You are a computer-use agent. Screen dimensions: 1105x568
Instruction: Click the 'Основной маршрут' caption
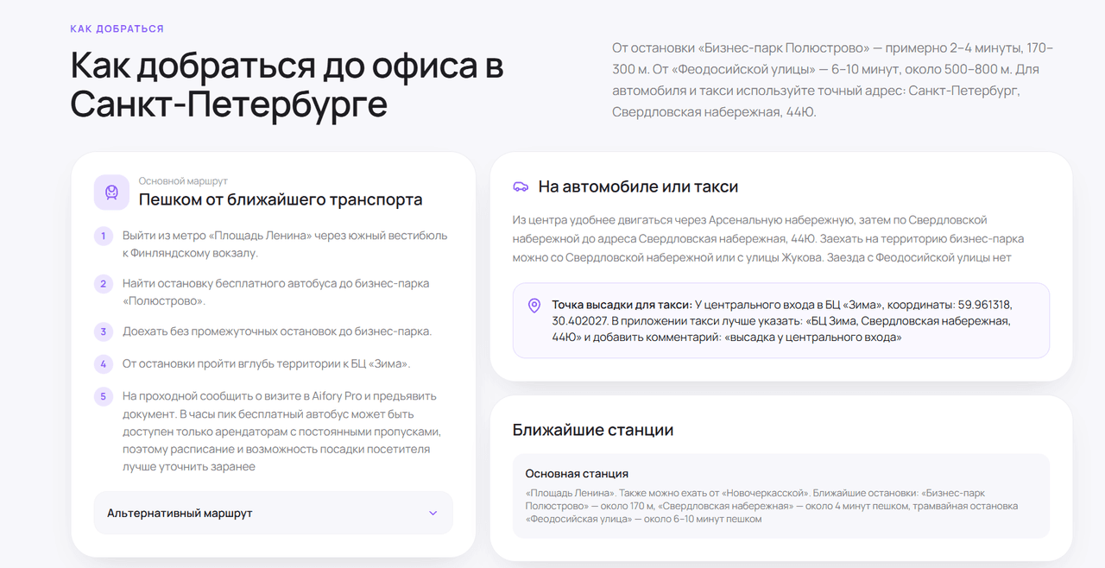(183, 181)
